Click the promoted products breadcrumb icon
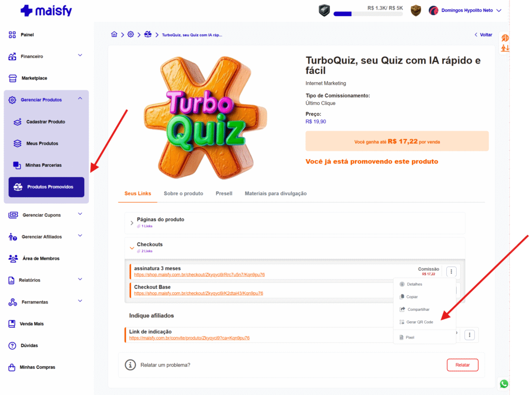Viewport: 529px width, 395px height. click(x=148, y=35)
